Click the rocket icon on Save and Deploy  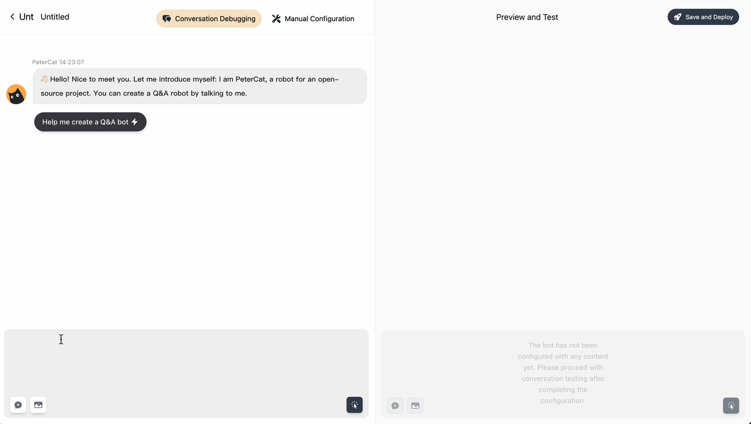[678, 16]
